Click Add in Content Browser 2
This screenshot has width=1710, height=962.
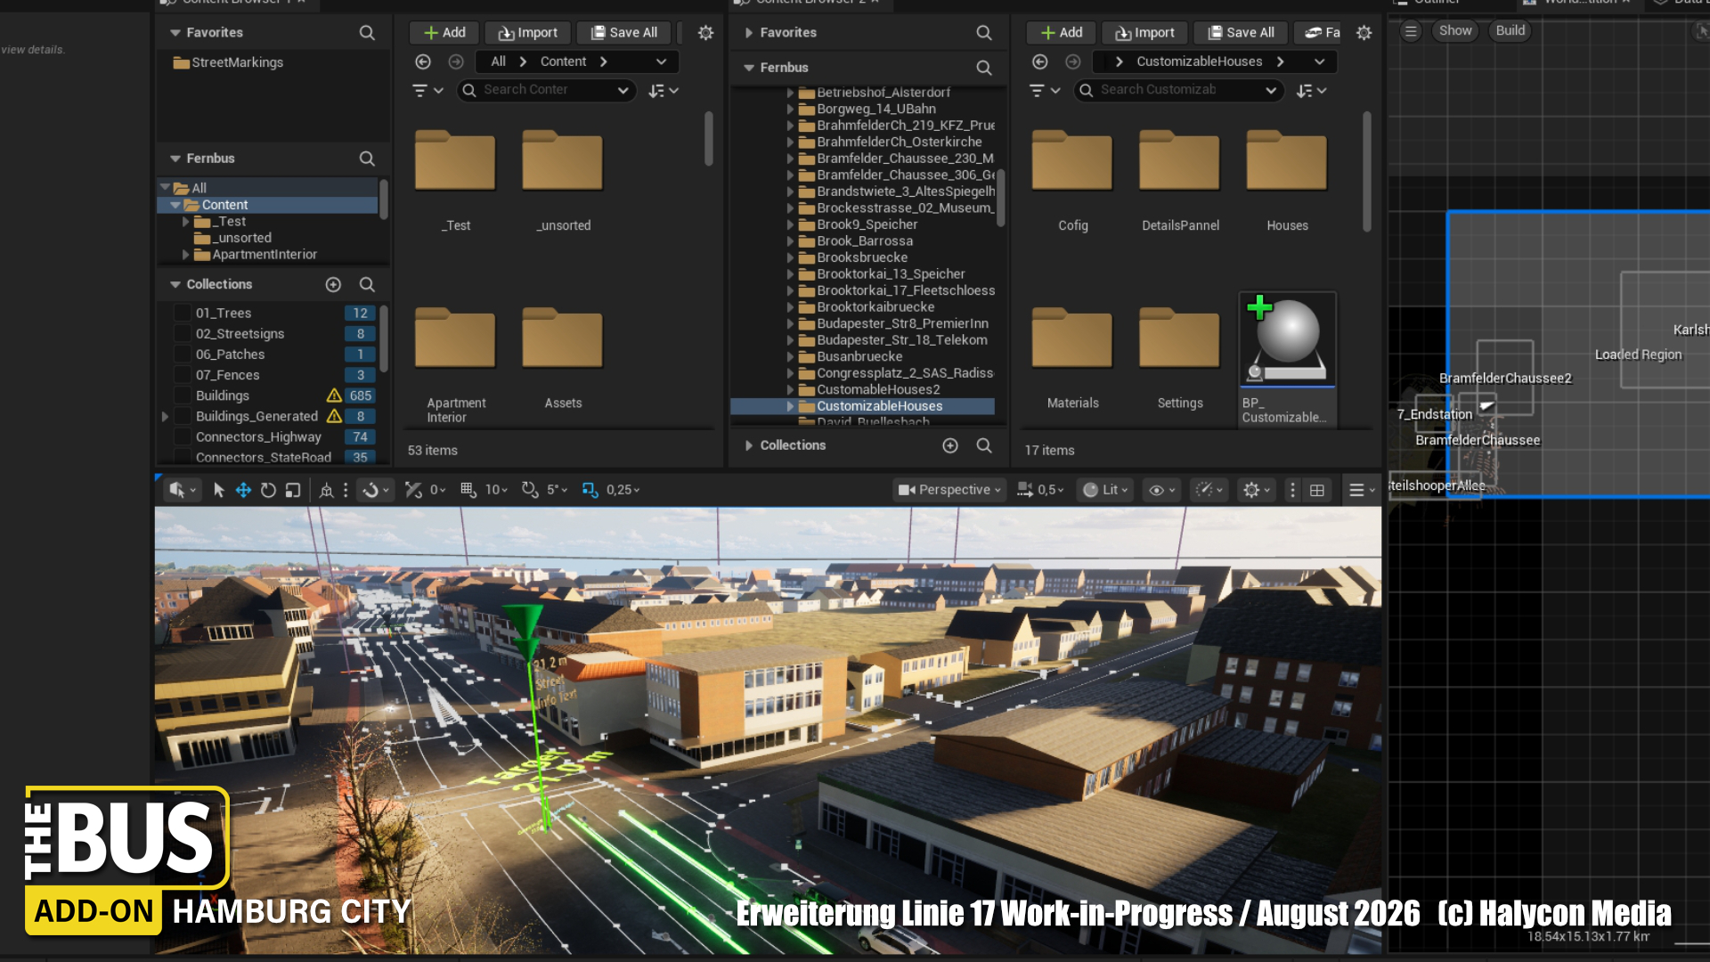click(1062, 33)
